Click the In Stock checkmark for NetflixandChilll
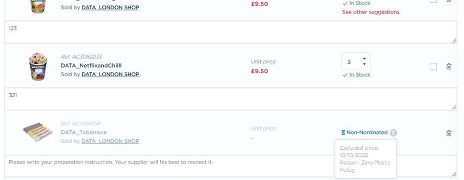The image size is (464, 180). [x=345, y=75]
